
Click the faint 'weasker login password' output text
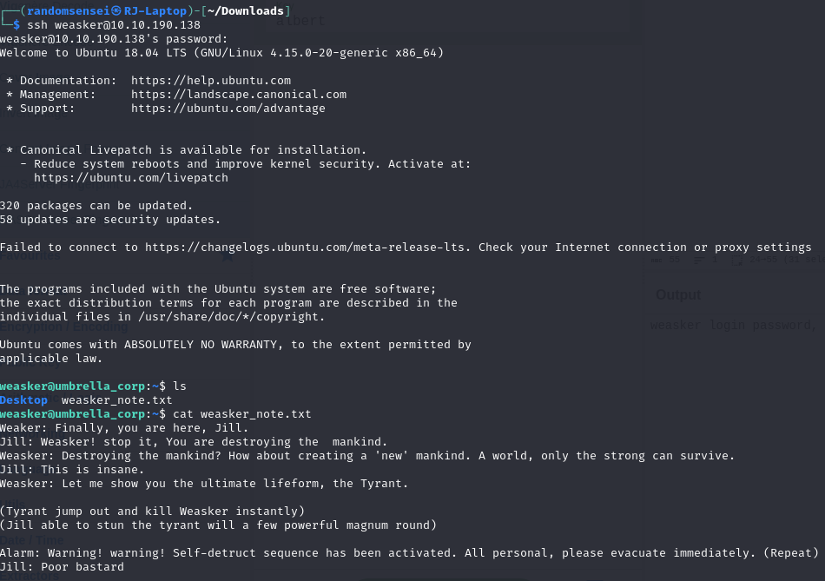point(732,325)
